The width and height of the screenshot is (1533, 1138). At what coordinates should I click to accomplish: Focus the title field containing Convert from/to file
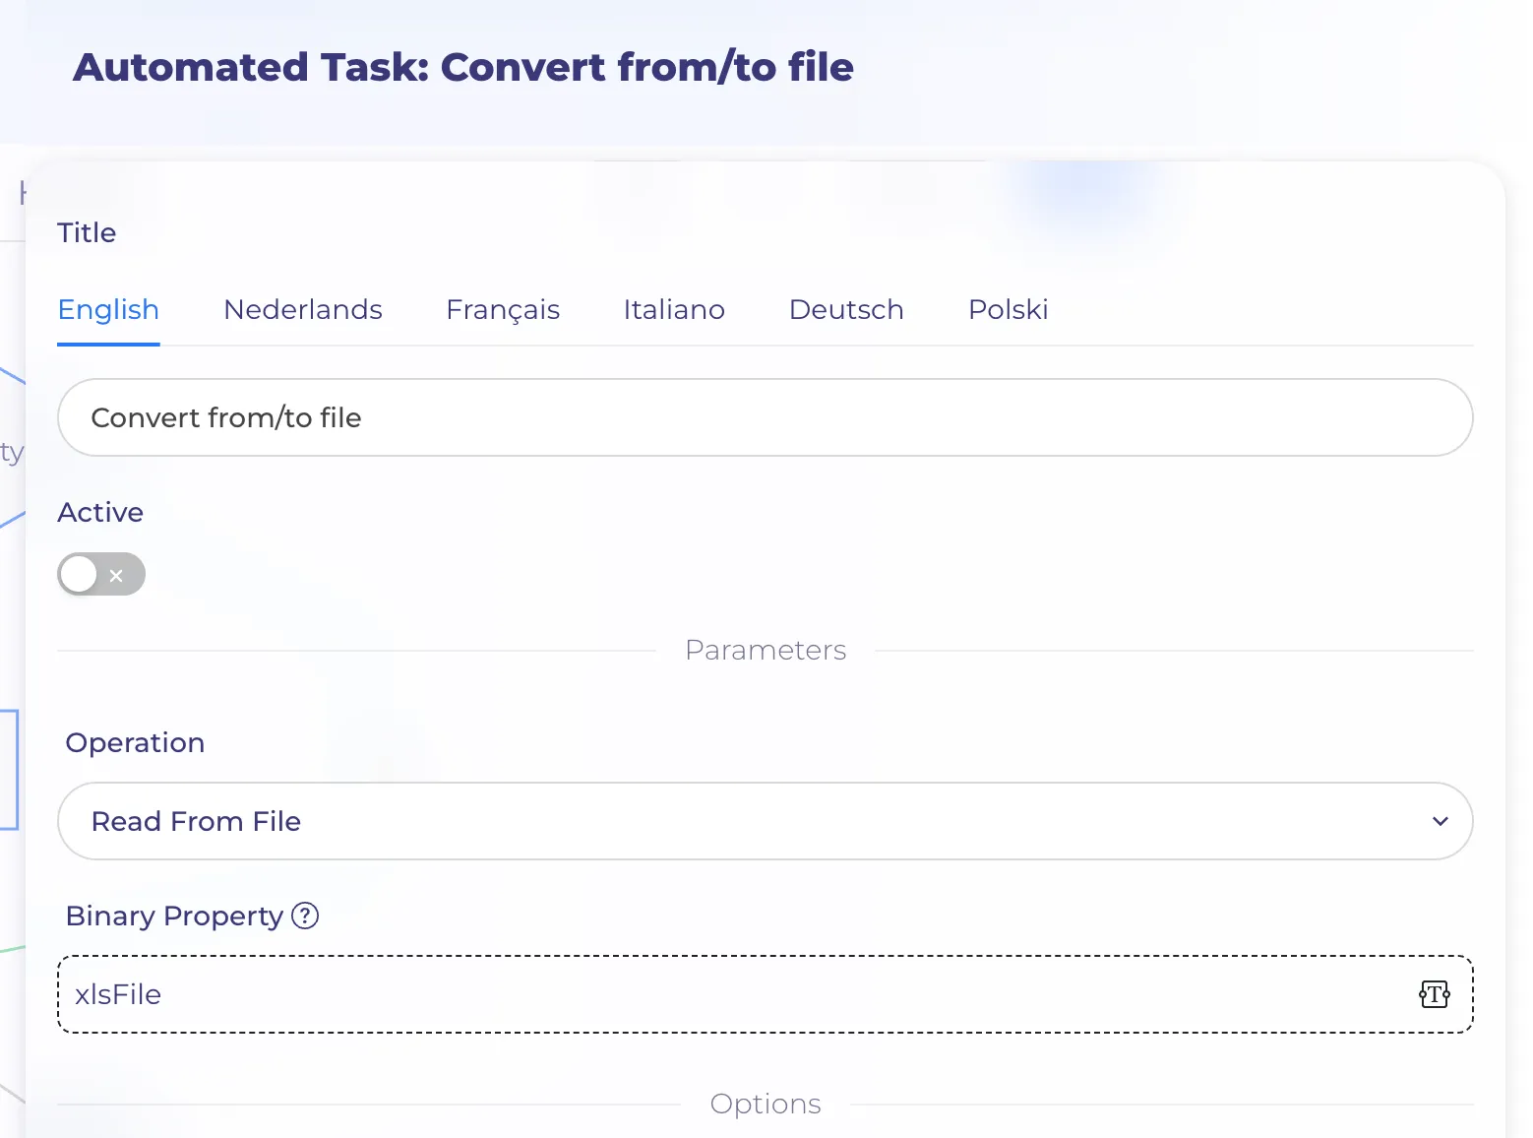(766, 417)
